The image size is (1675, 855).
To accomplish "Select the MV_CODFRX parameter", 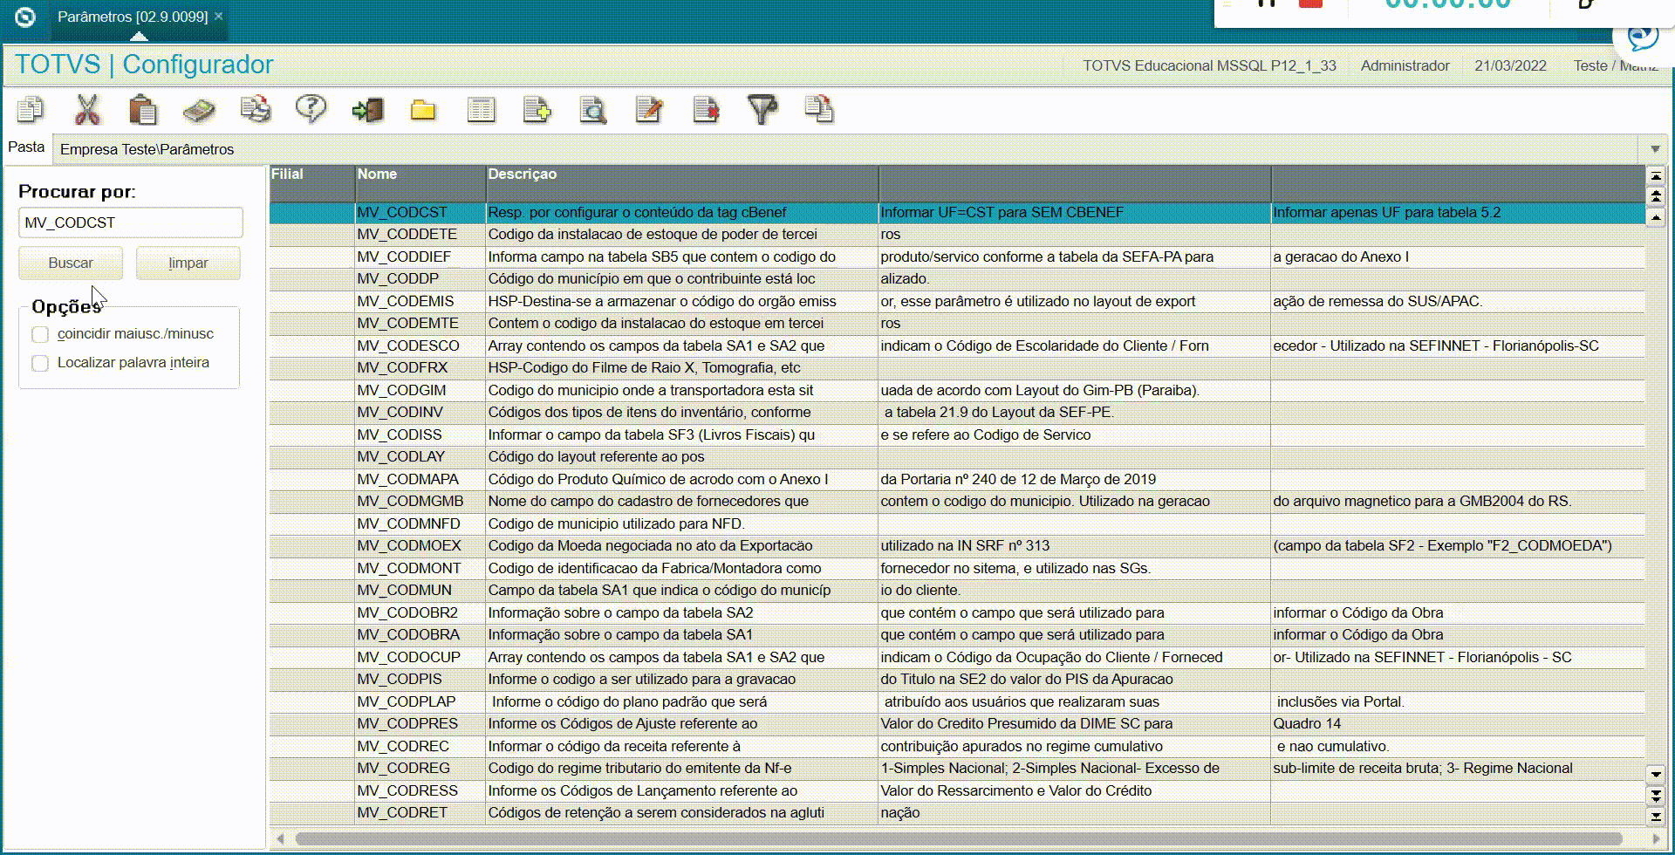I will coord(957,368).
